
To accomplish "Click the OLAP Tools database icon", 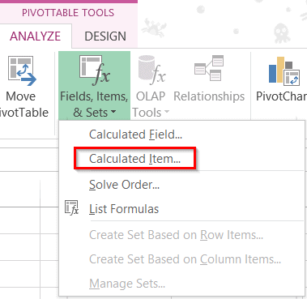I will coord(151,70).
